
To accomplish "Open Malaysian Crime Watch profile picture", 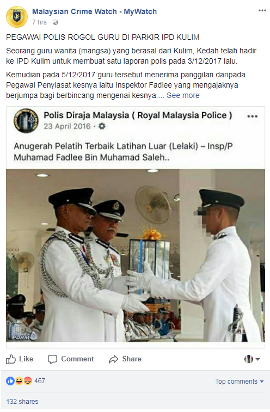I will tap(16, 16).
